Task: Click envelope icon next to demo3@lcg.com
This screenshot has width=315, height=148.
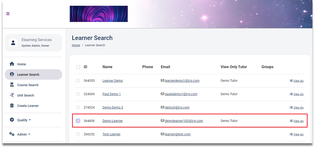Action: pos(162,108)
